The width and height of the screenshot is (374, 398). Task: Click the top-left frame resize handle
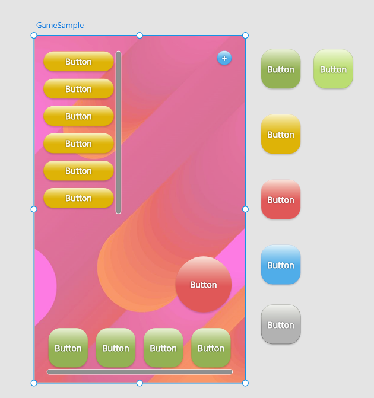[x=34, y=35]
